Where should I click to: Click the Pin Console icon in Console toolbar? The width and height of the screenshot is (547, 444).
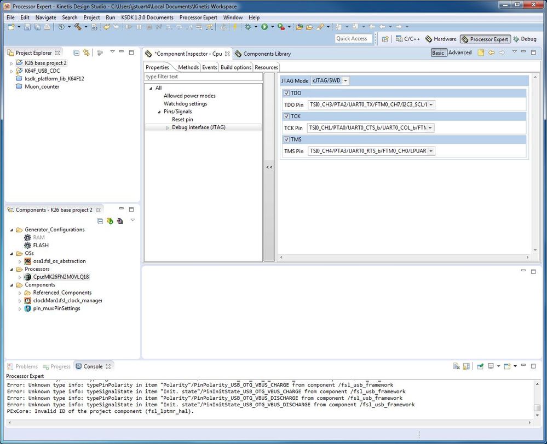[480, 366]
